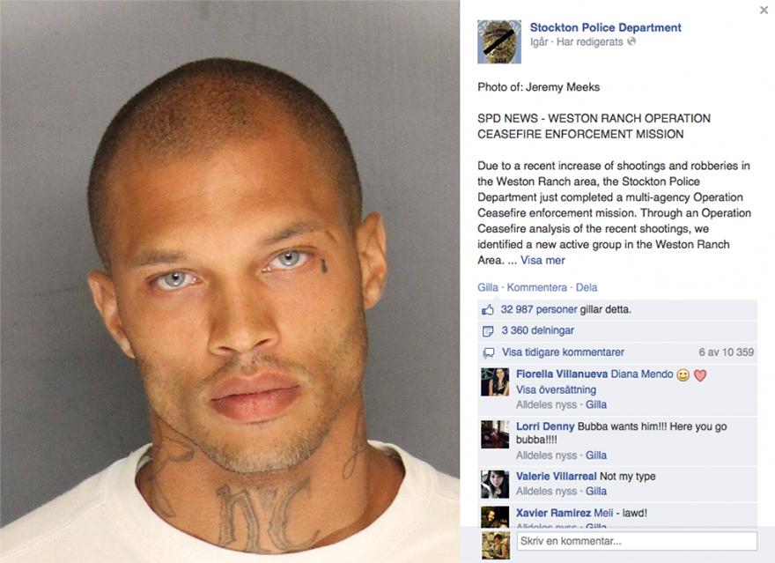775x563 pixels.
Task: Open Fiorella Villanueva's profile picture
Action: (495, 382)
